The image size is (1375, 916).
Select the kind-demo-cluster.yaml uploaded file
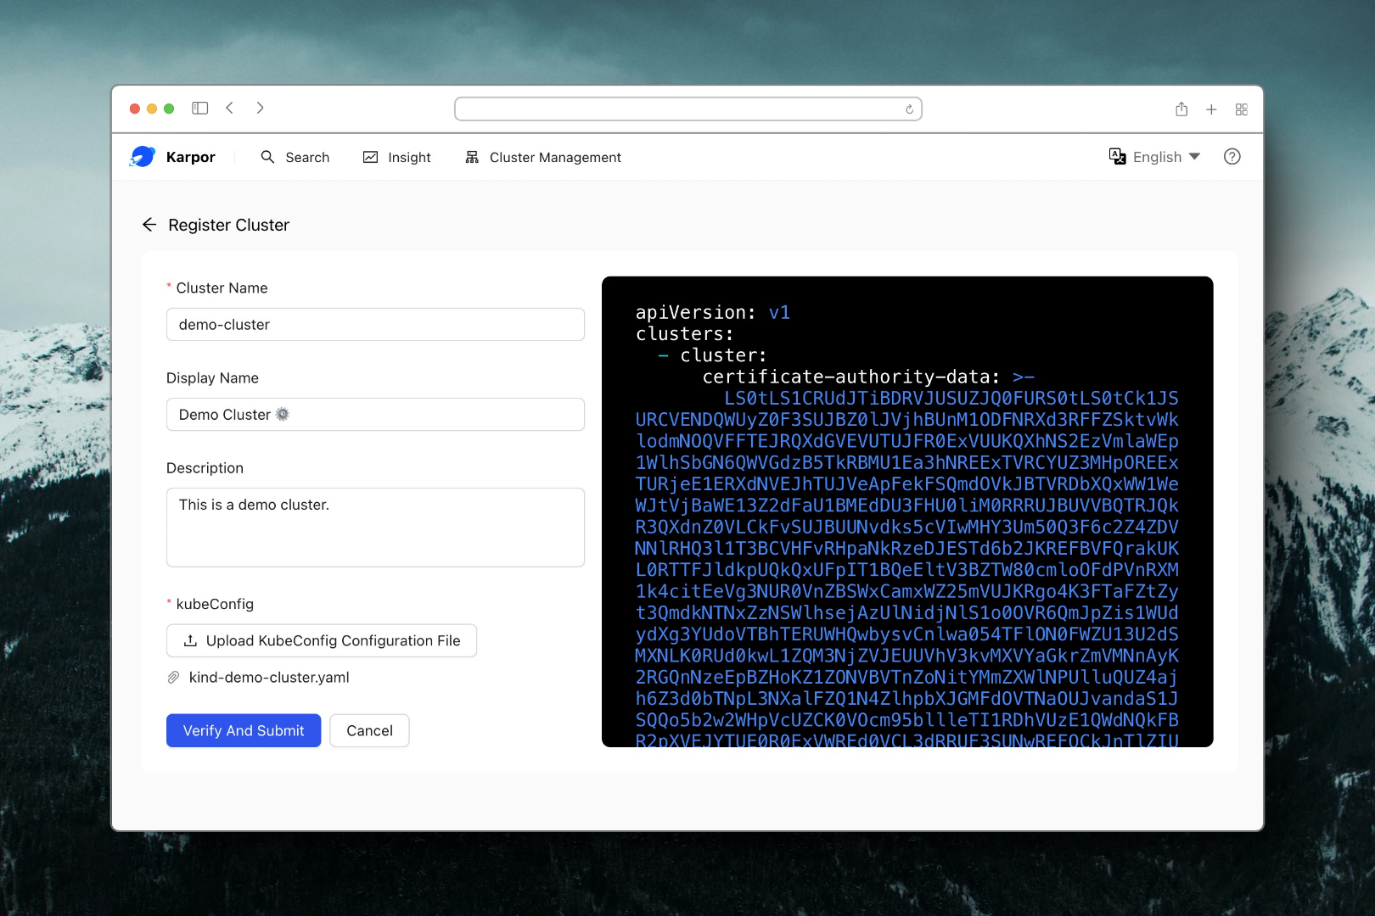pos(269,678)
